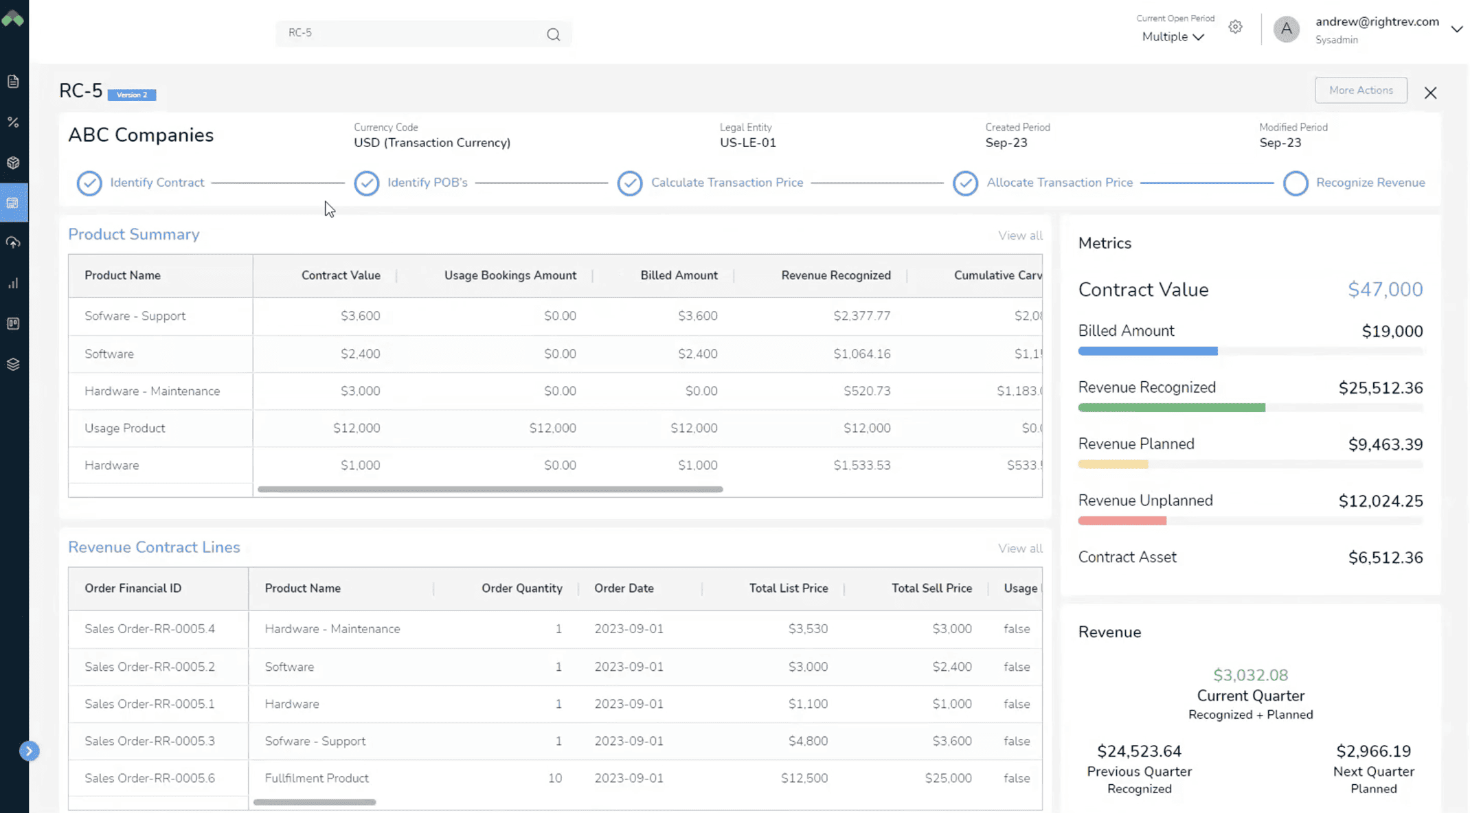Click View all for Revenue Contract Lines

(1019, 548)
